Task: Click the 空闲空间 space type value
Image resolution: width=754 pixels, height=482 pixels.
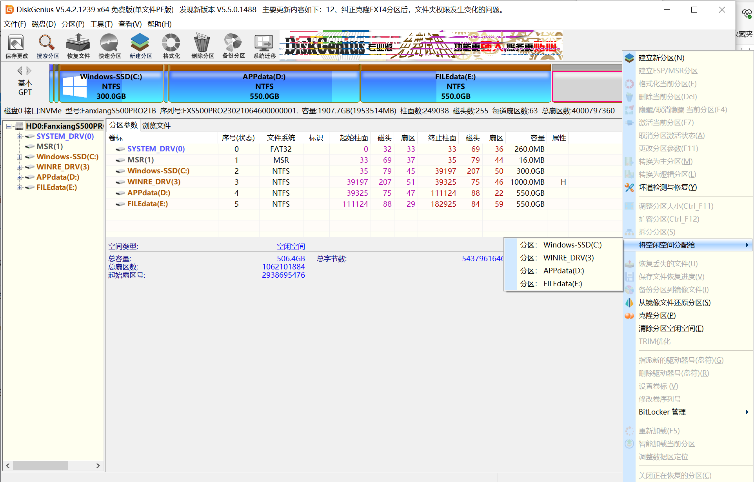Action: coord(291,247)
